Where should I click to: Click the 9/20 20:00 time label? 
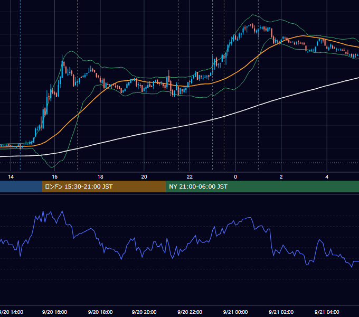point(144,312)
